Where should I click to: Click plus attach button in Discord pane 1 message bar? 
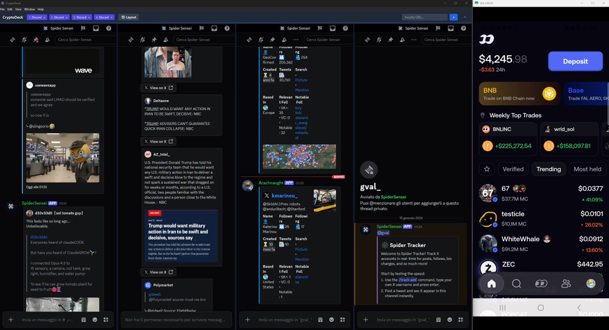[11, 320]
